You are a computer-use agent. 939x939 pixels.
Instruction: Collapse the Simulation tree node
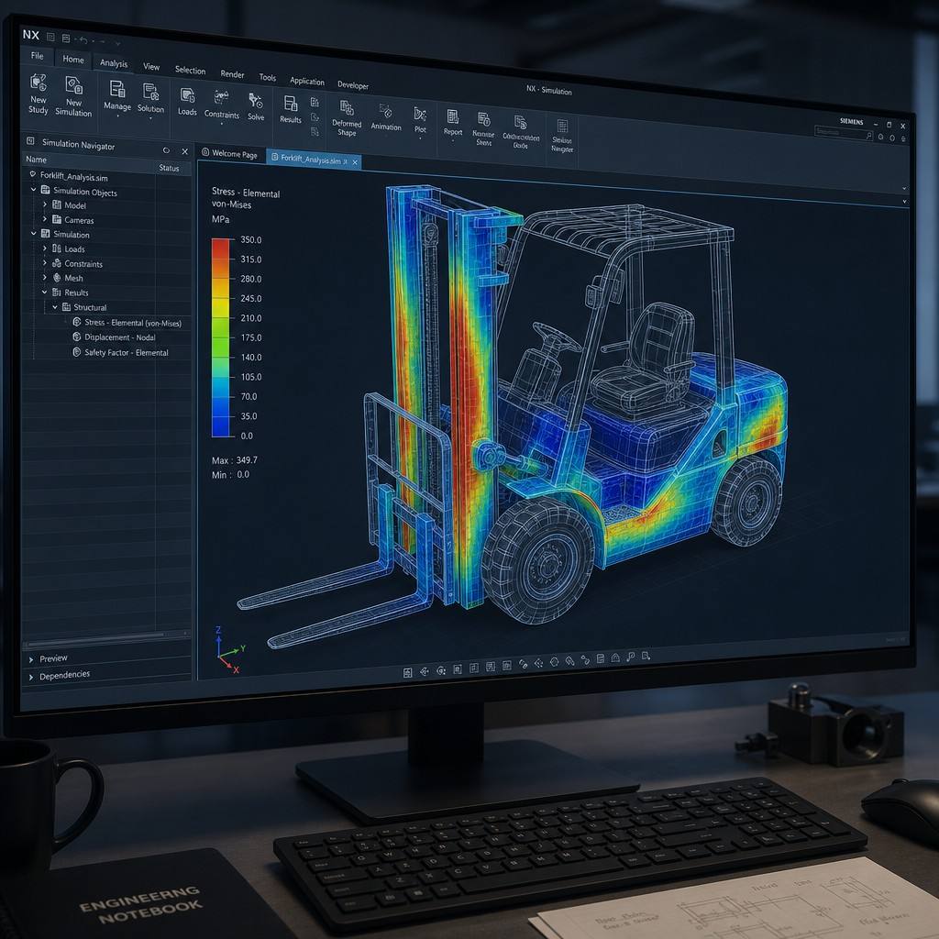[x=34, y=233]
